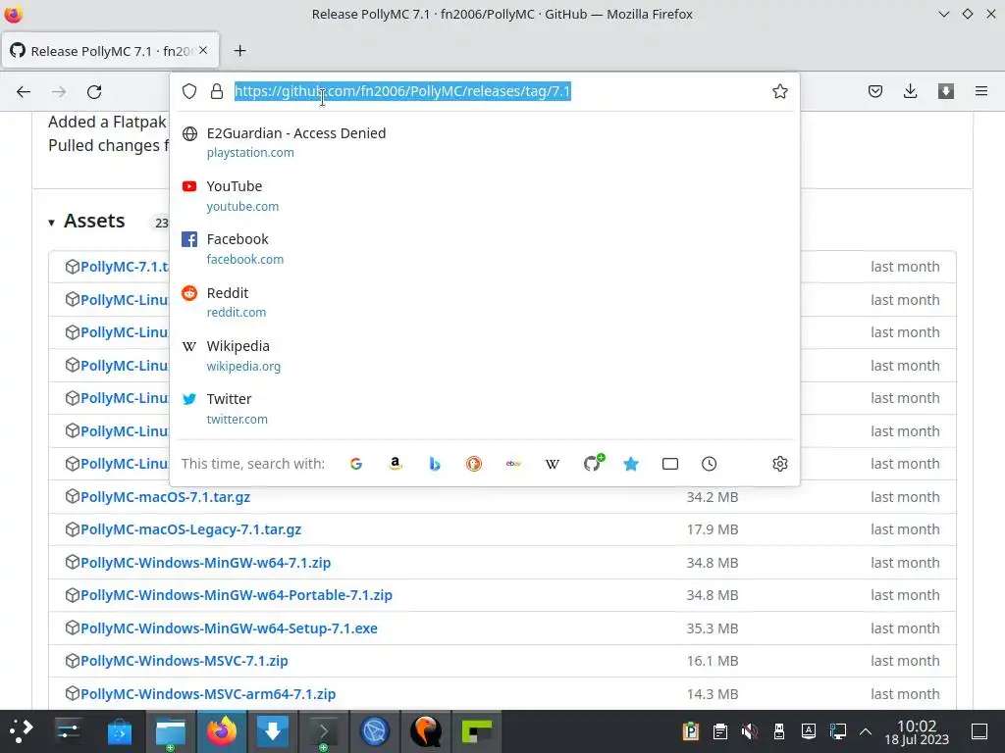Switch to Firefox from taskbar
This screenshot has height=753, width=1005.
tap(221, 731)
